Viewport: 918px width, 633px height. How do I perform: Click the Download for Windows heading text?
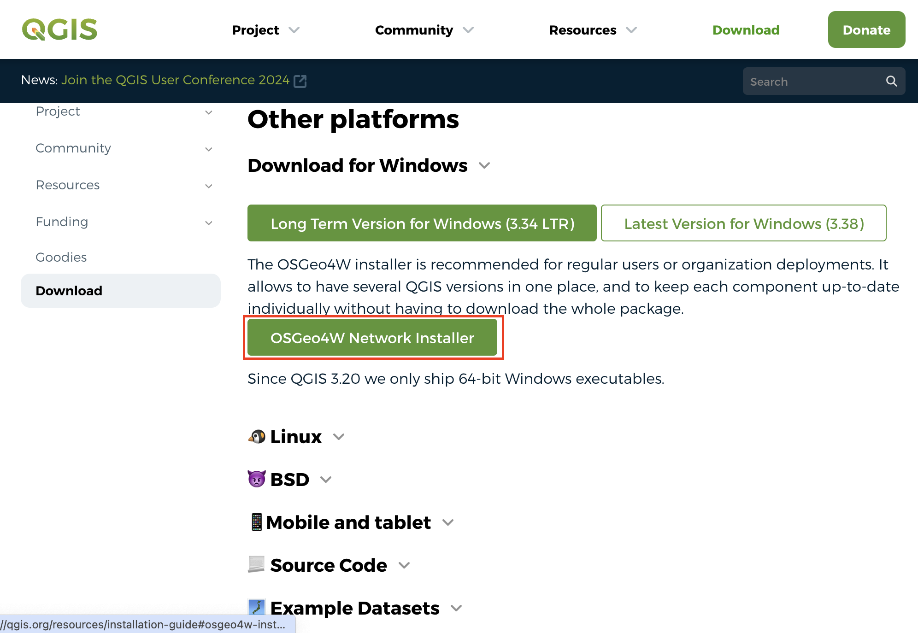click(x=358, y=165)
